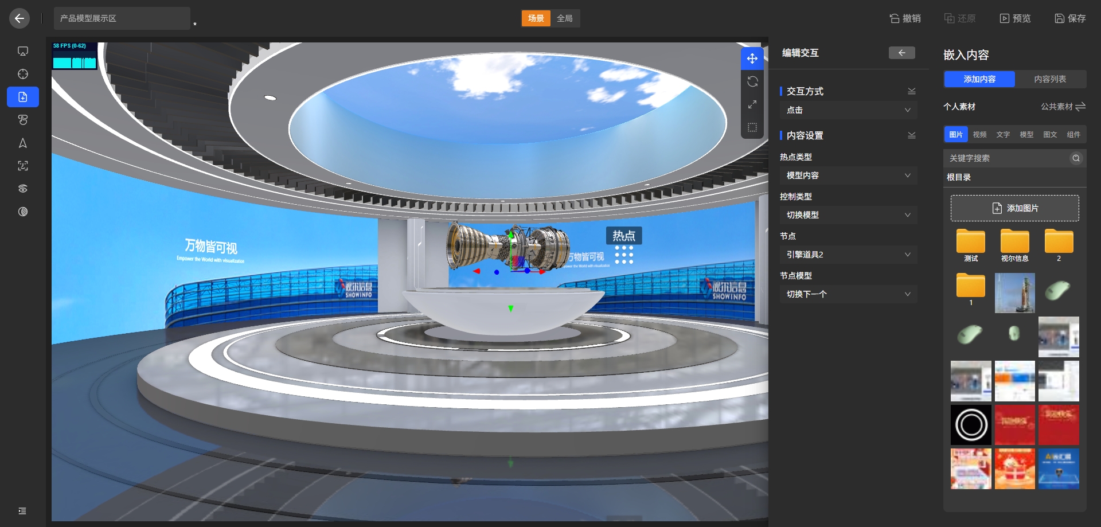Open the 节点 dropdown showing 引擎道具2

pyautogui.click(x=848, y=255)
